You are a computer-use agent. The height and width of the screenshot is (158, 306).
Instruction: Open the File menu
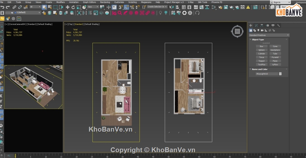click(x=2, y=2)
